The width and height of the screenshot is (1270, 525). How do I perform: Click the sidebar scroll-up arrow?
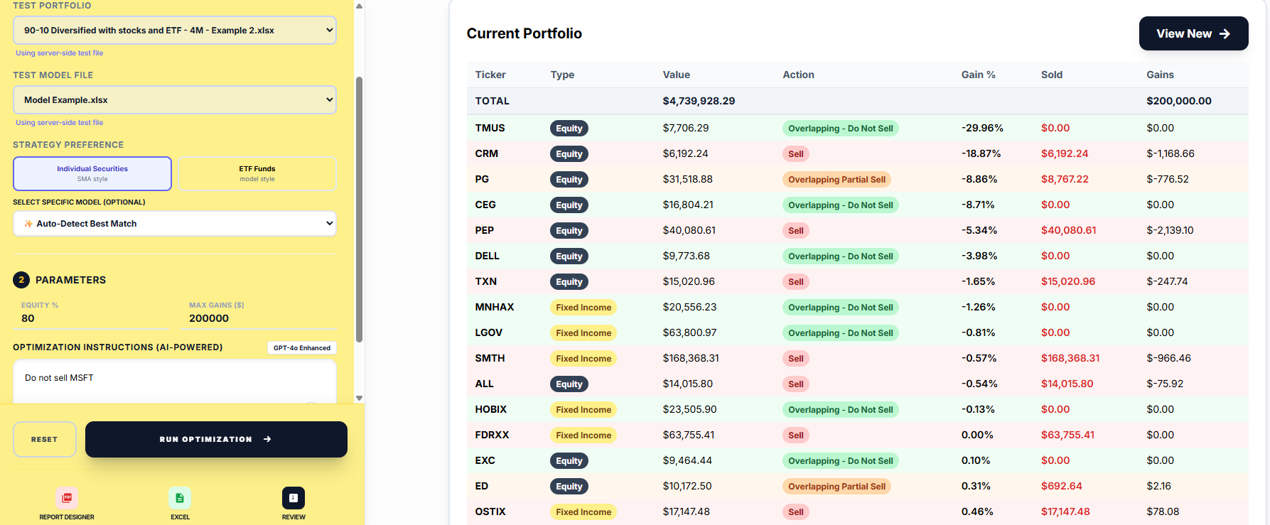click(x=359, y=6)
